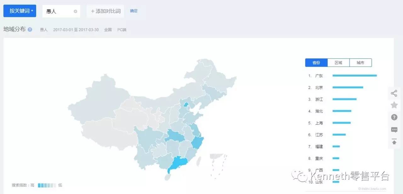Click the back-to-top arrow icon

point(394,142)
